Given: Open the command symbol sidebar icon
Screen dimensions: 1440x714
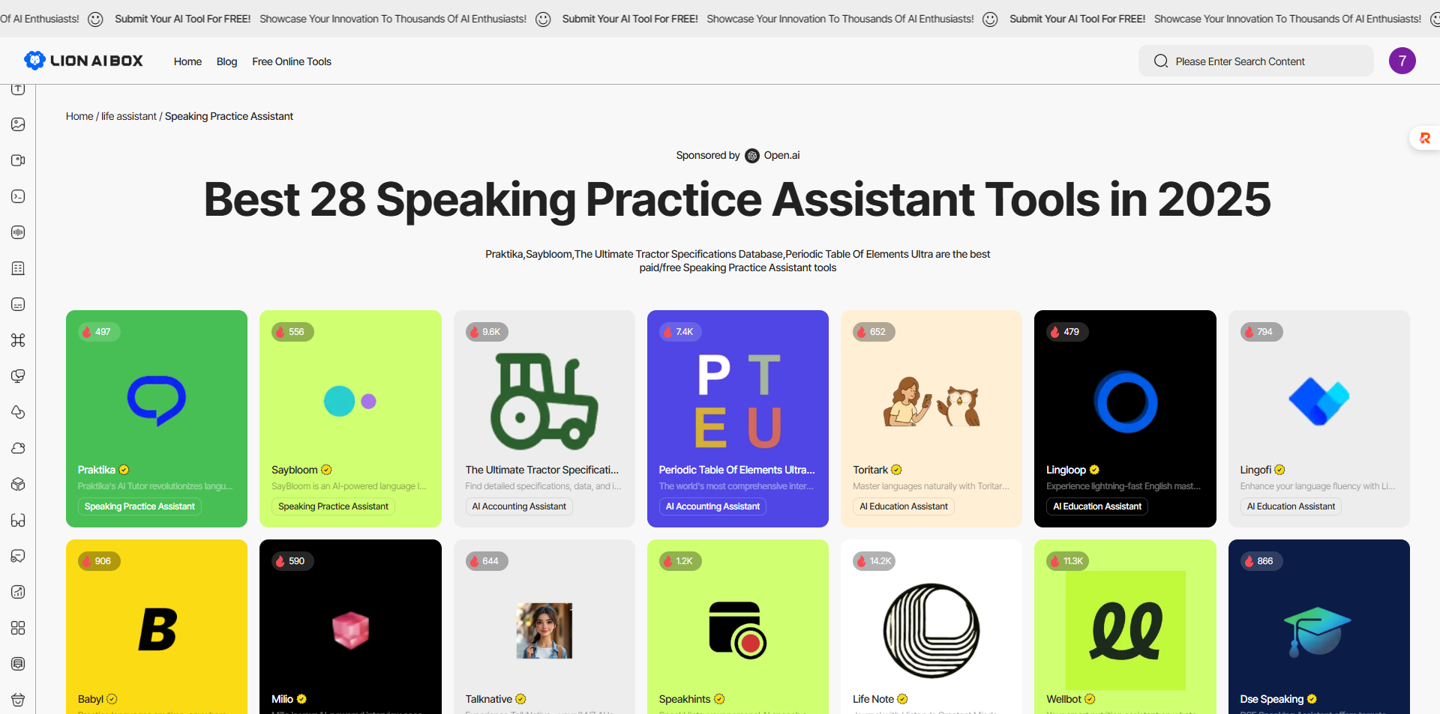Looking at the screenshot, I should [18, 340].
